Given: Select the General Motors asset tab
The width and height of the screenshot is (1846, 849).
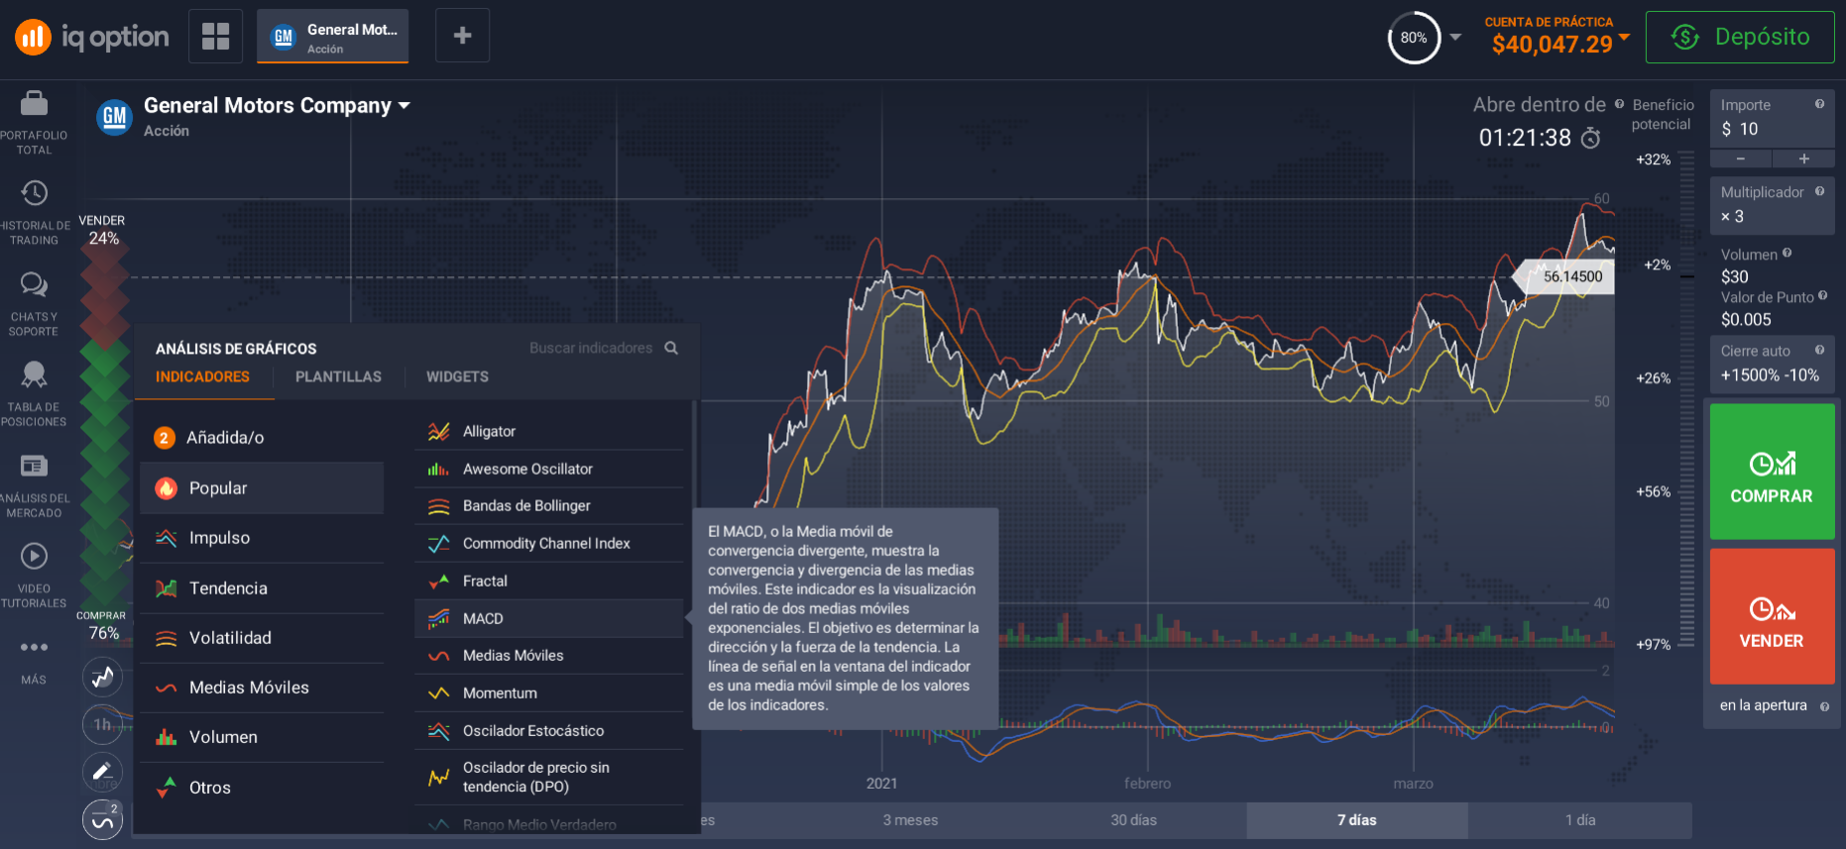Looking at the screenshot, I should 332,37.
